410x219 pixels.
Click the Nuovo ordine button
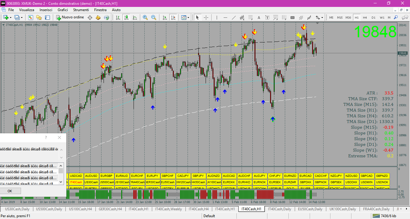click(70, 17)
